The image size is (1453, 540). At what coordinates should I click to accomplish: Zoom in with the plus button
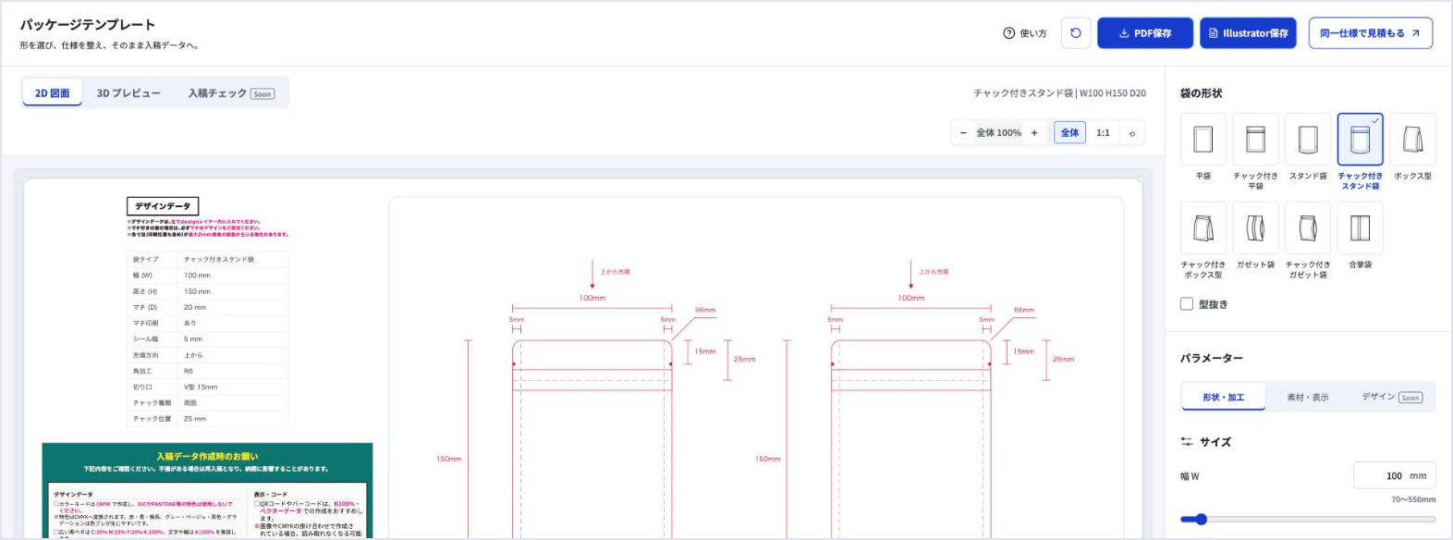click(1034, 133)
